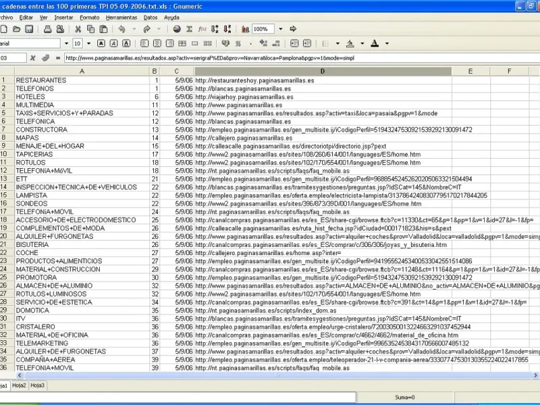Accept the cell edit checkmark
Viewport: 540px width, 405px height.
click(x=45, y=58)
